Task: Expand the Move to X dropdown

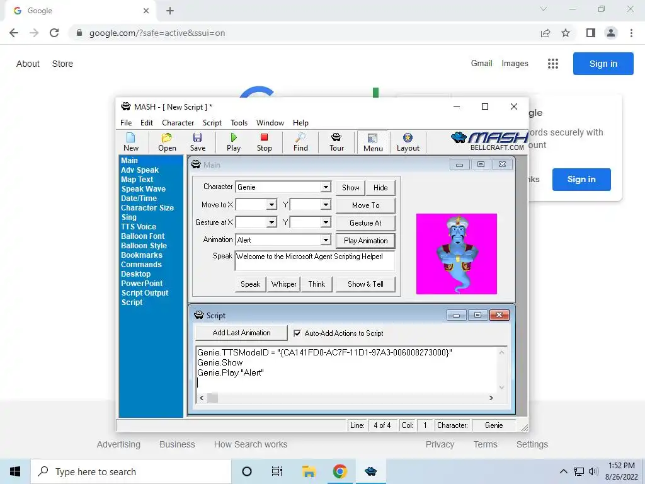Action: pyautogui.click(x=271, y=205)
